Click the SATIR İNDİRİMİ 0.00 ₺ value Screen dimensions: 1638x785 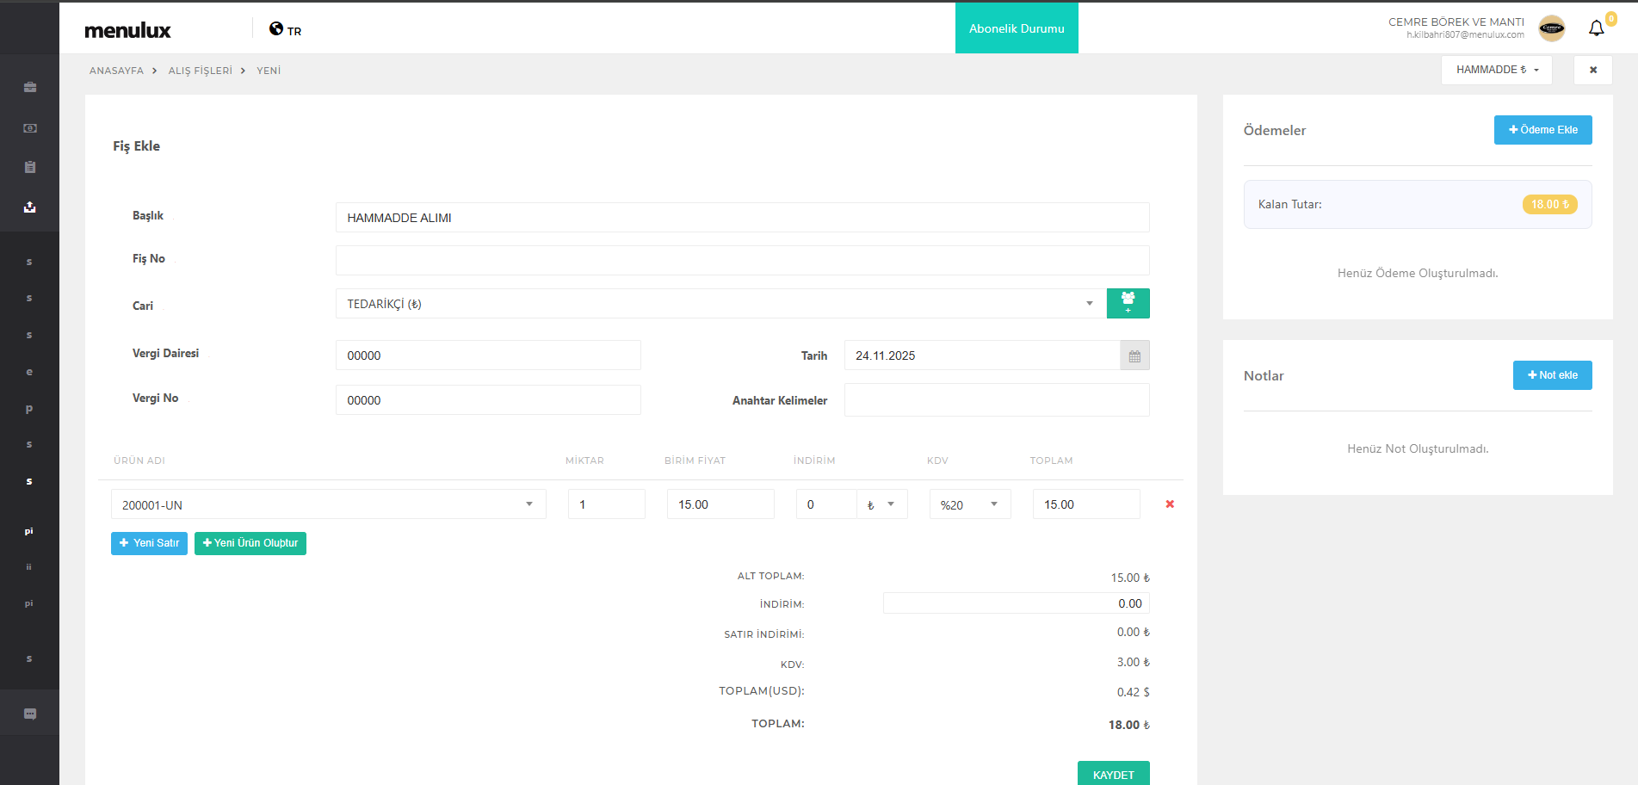click(1134, 632)
